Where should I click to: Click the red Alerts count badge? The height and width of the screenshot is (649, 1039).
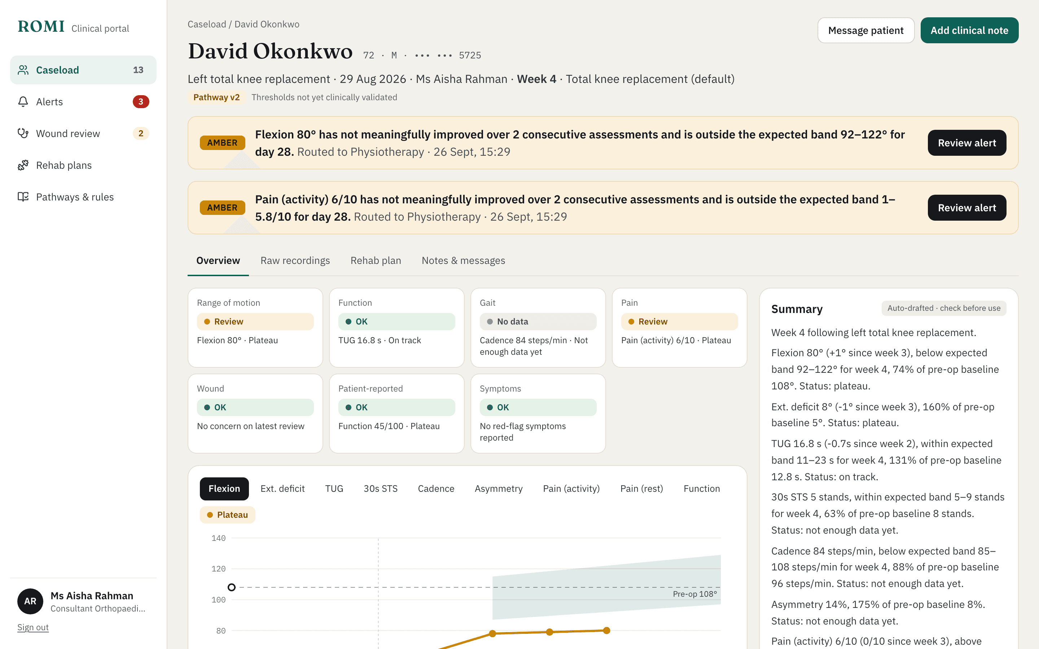click(140, 102)
